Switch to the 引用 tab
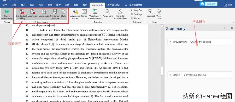Screen dimensions: 235x102 point(50,5)
